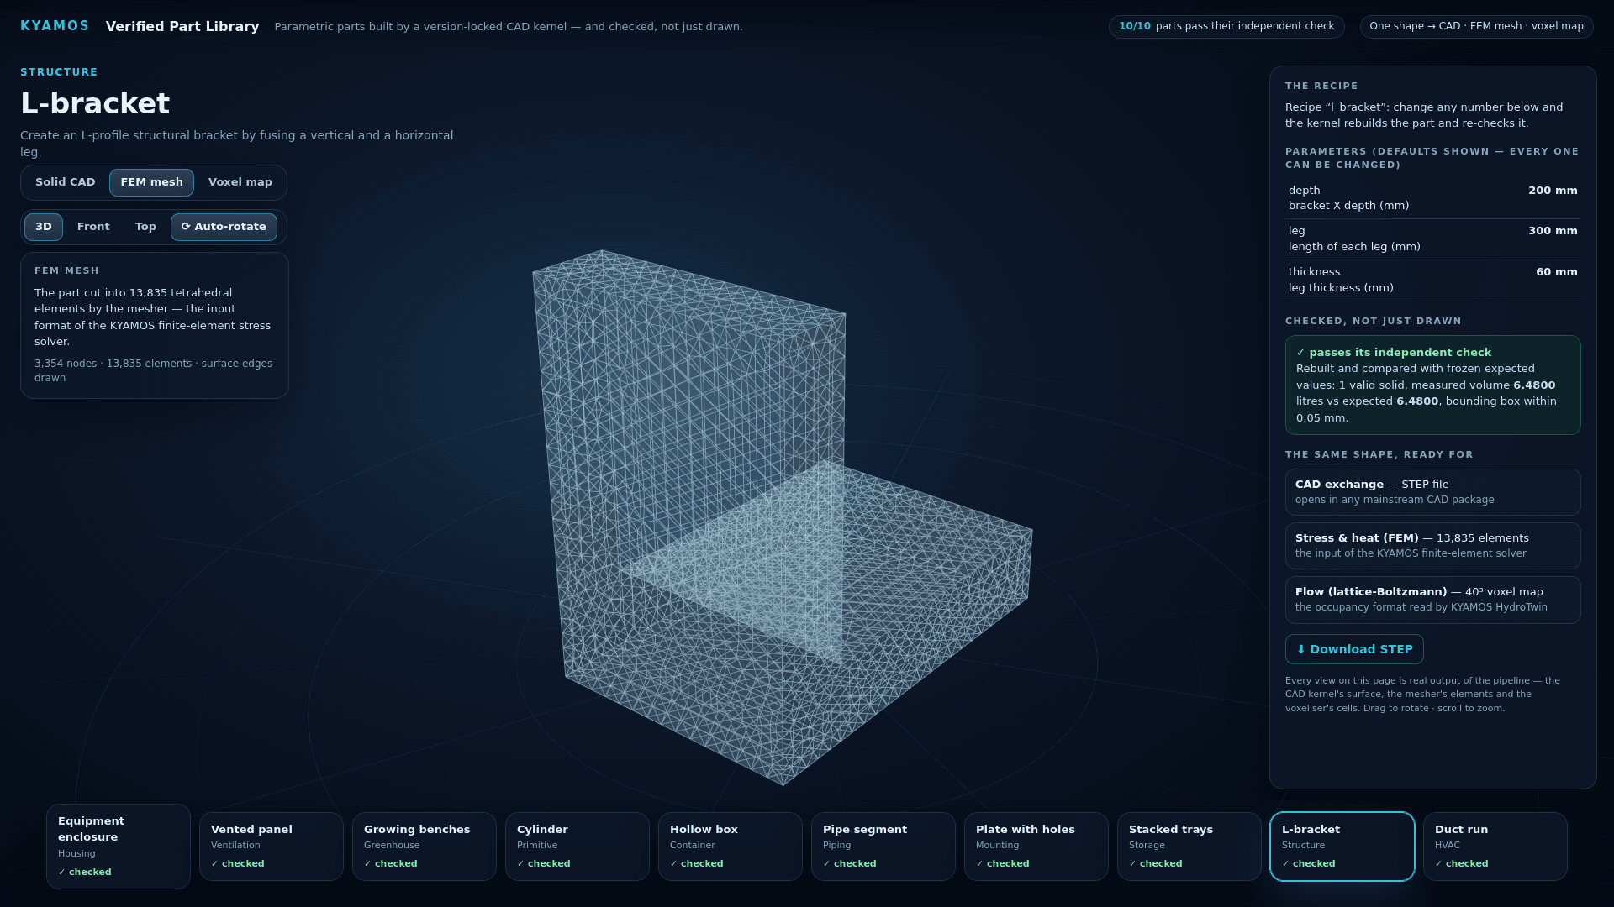The height and width of the screenshot is (907, 1614).
Task: Click the CAD exchange STEP file entry
Action: [x=1433, y=492]
